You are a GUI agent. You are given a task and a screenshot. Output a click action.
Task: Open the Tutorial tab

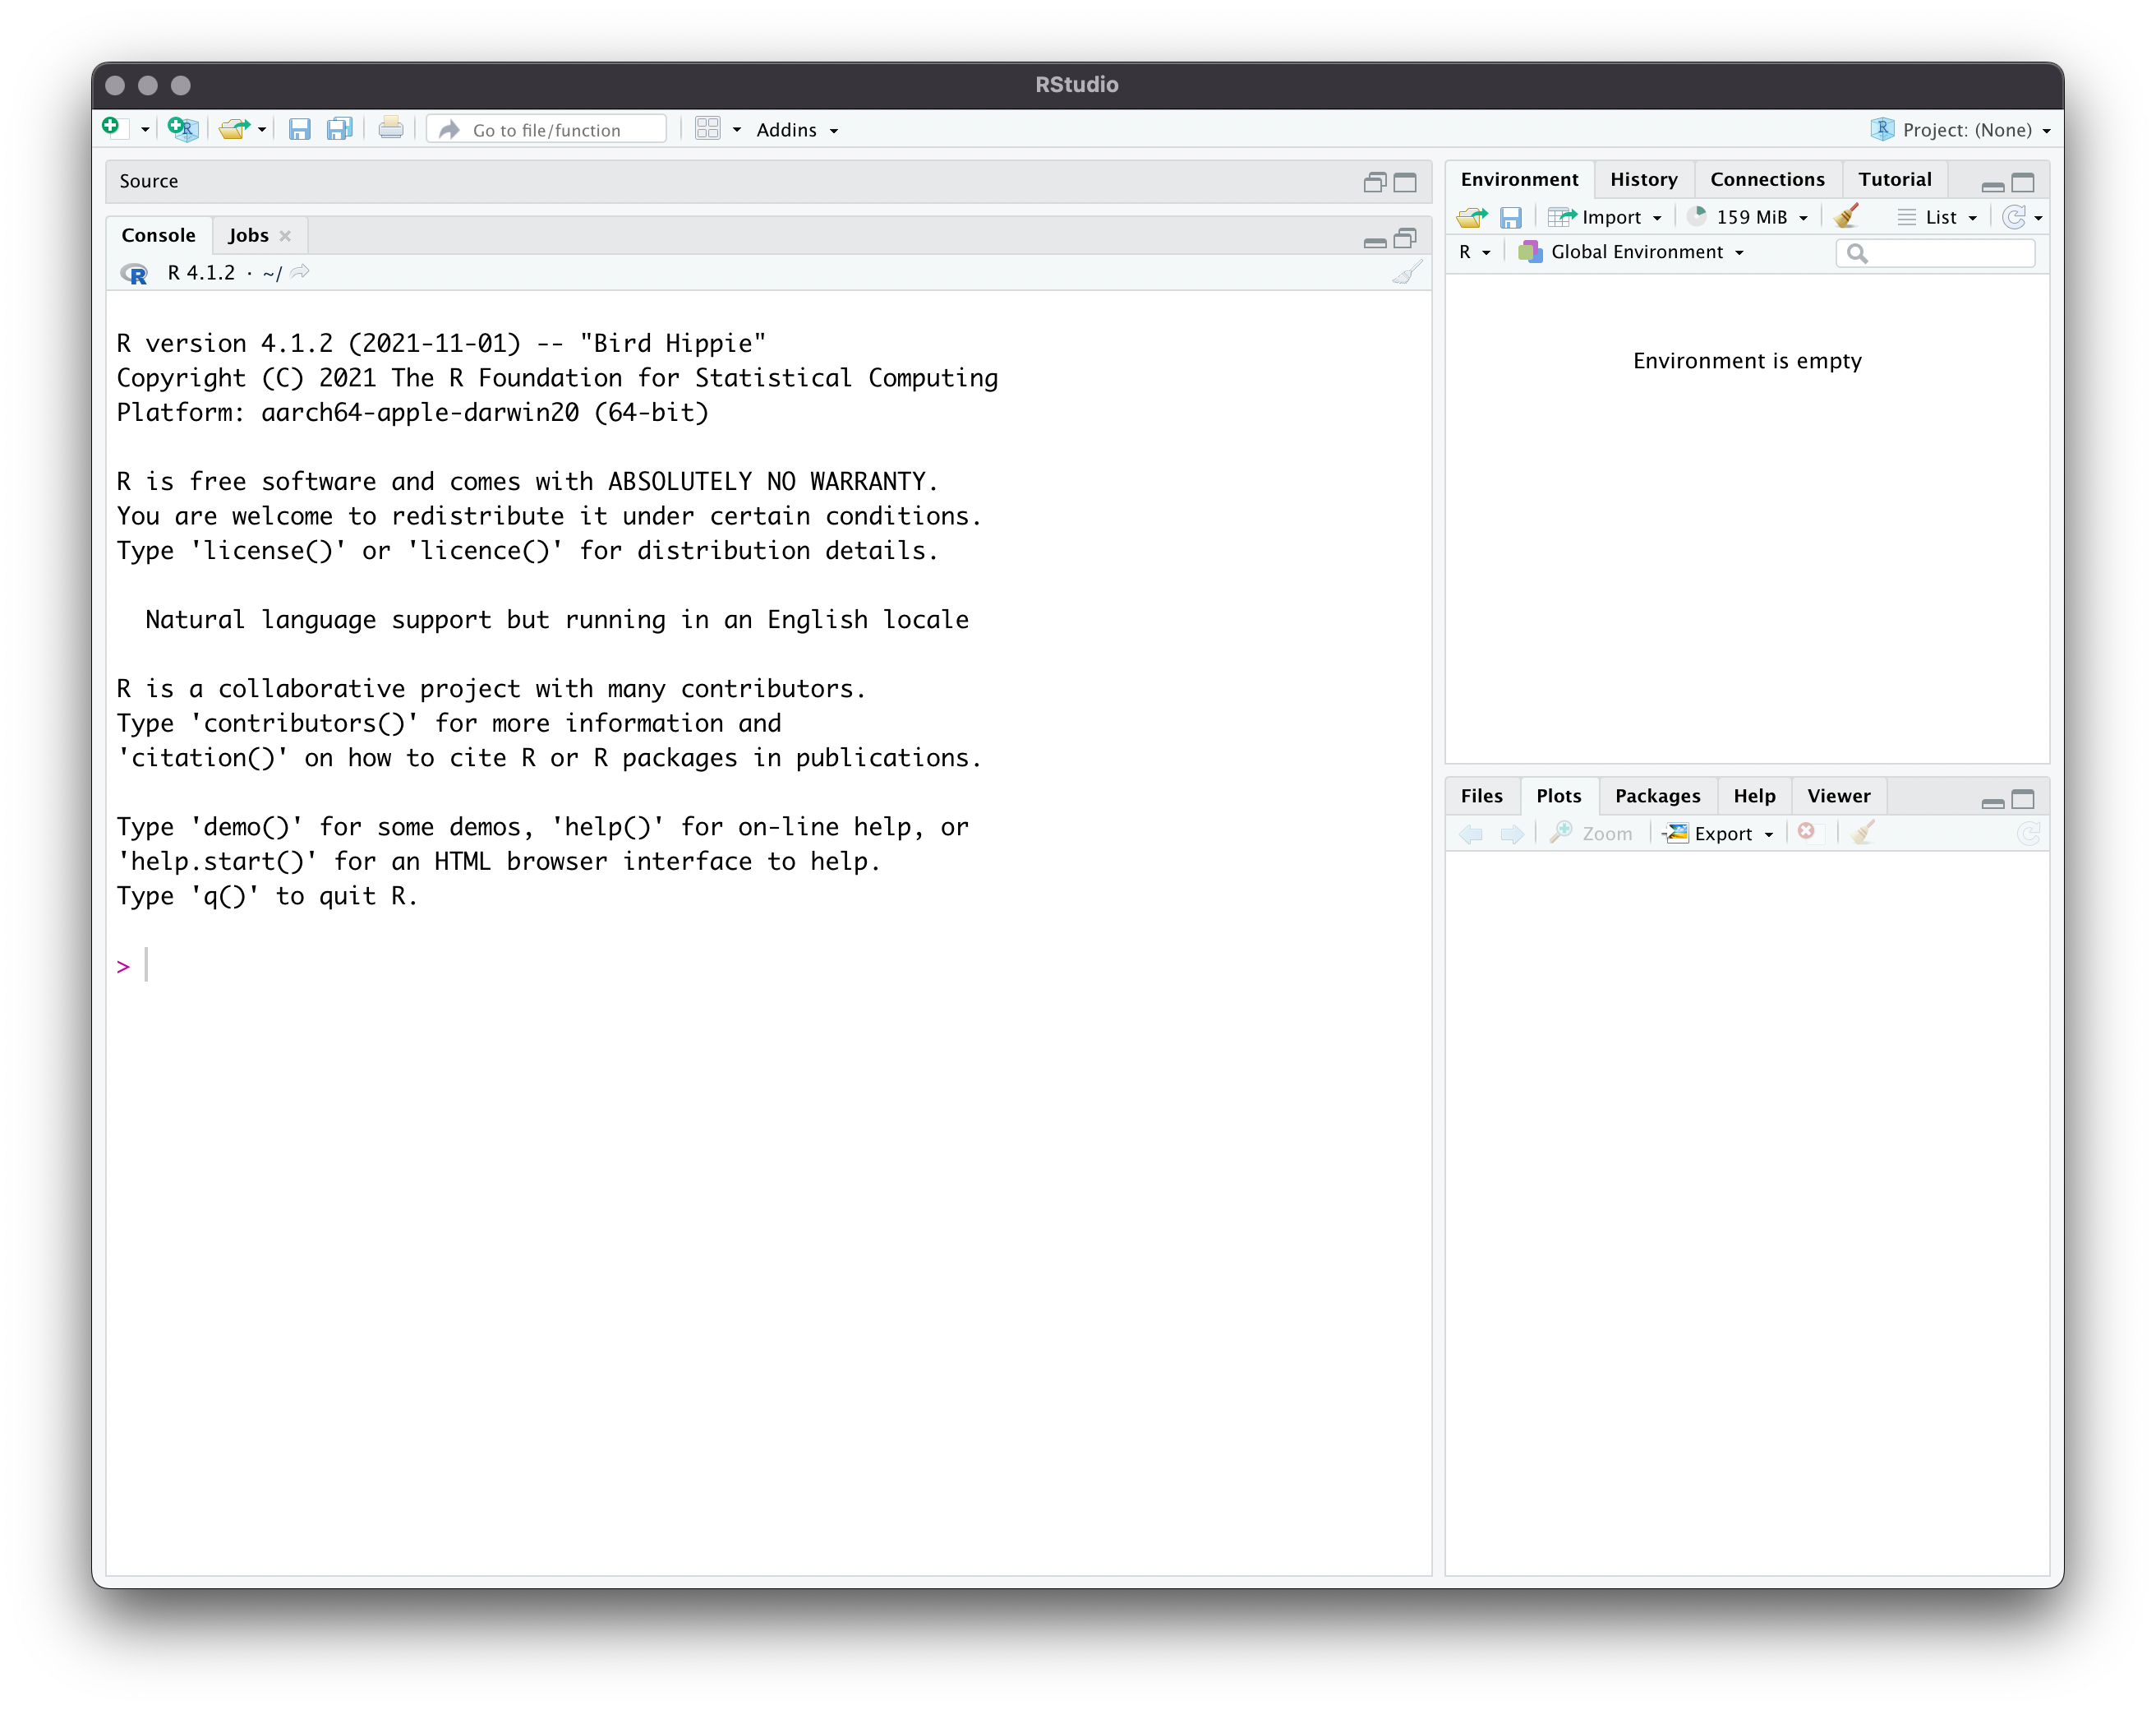coord(1894,179)
